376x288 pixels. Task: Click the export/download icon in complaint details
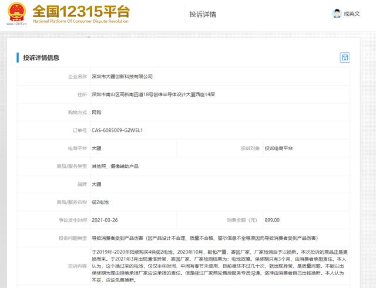[x=345, y=57]
